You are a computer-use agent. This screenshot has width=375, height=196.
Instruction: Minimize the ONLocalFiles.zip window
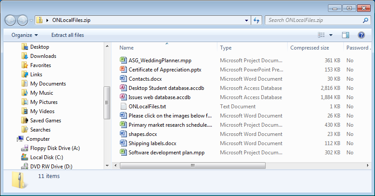tap(335, 8)
